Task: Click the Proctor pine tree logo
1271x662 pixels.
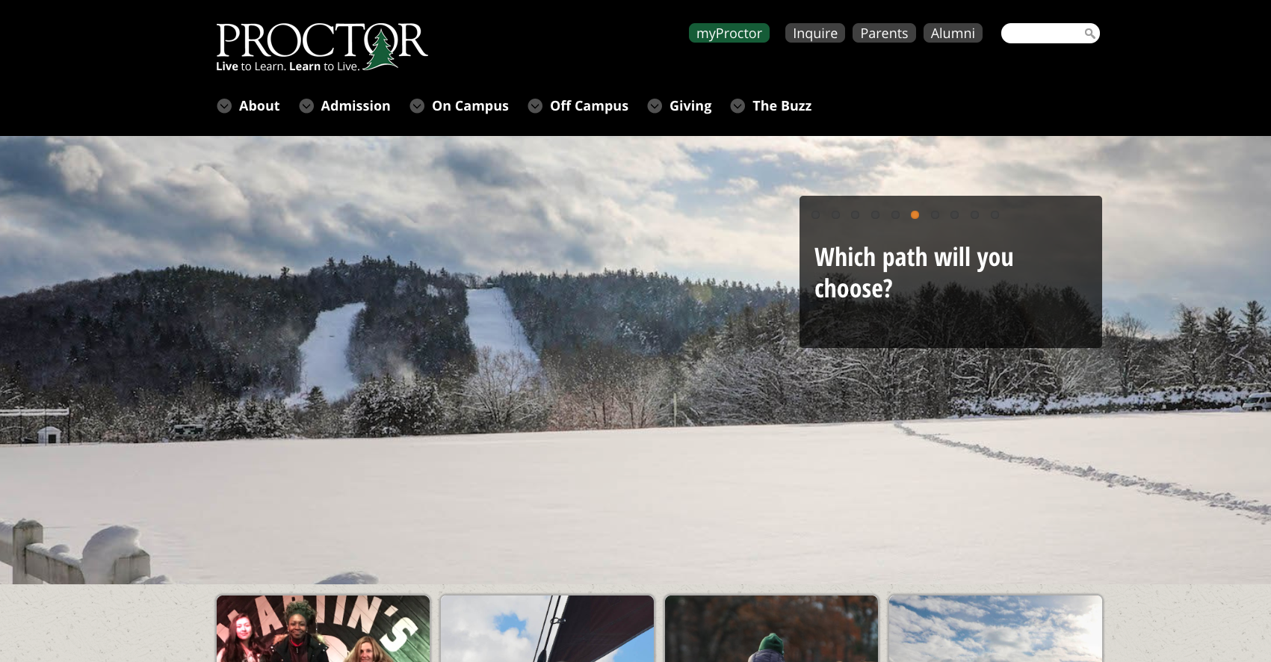Action: click(321, 47)
